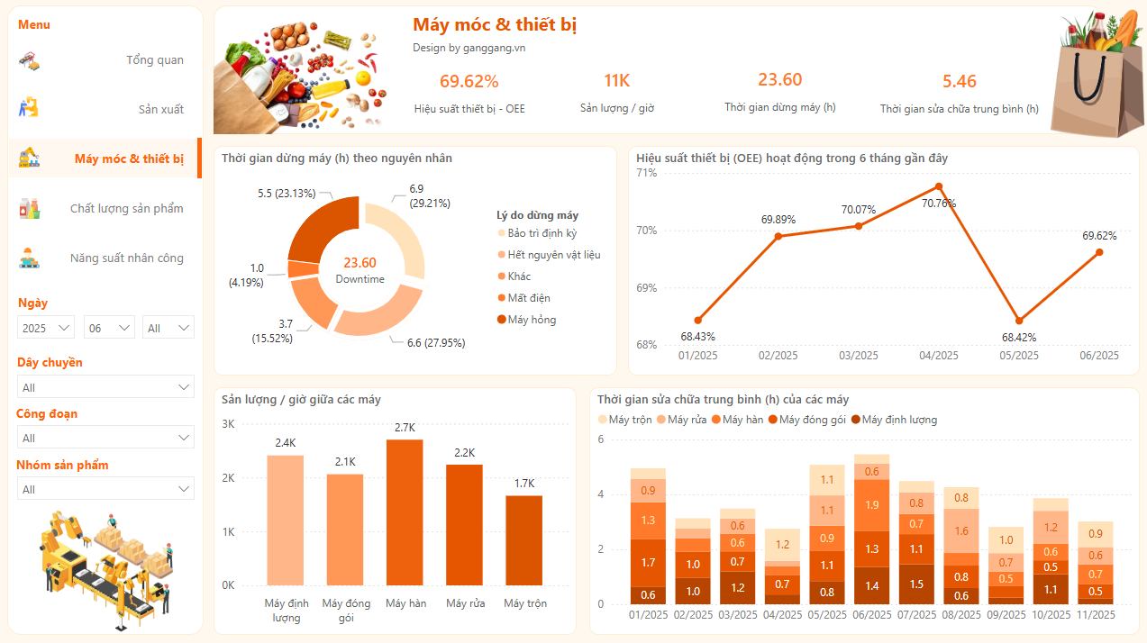The height and width of the screenshot is (643, 1147).
Task: Click the Chất lượng sản phẩm icon
Action: pyautogui.click(x=29, y=208)
